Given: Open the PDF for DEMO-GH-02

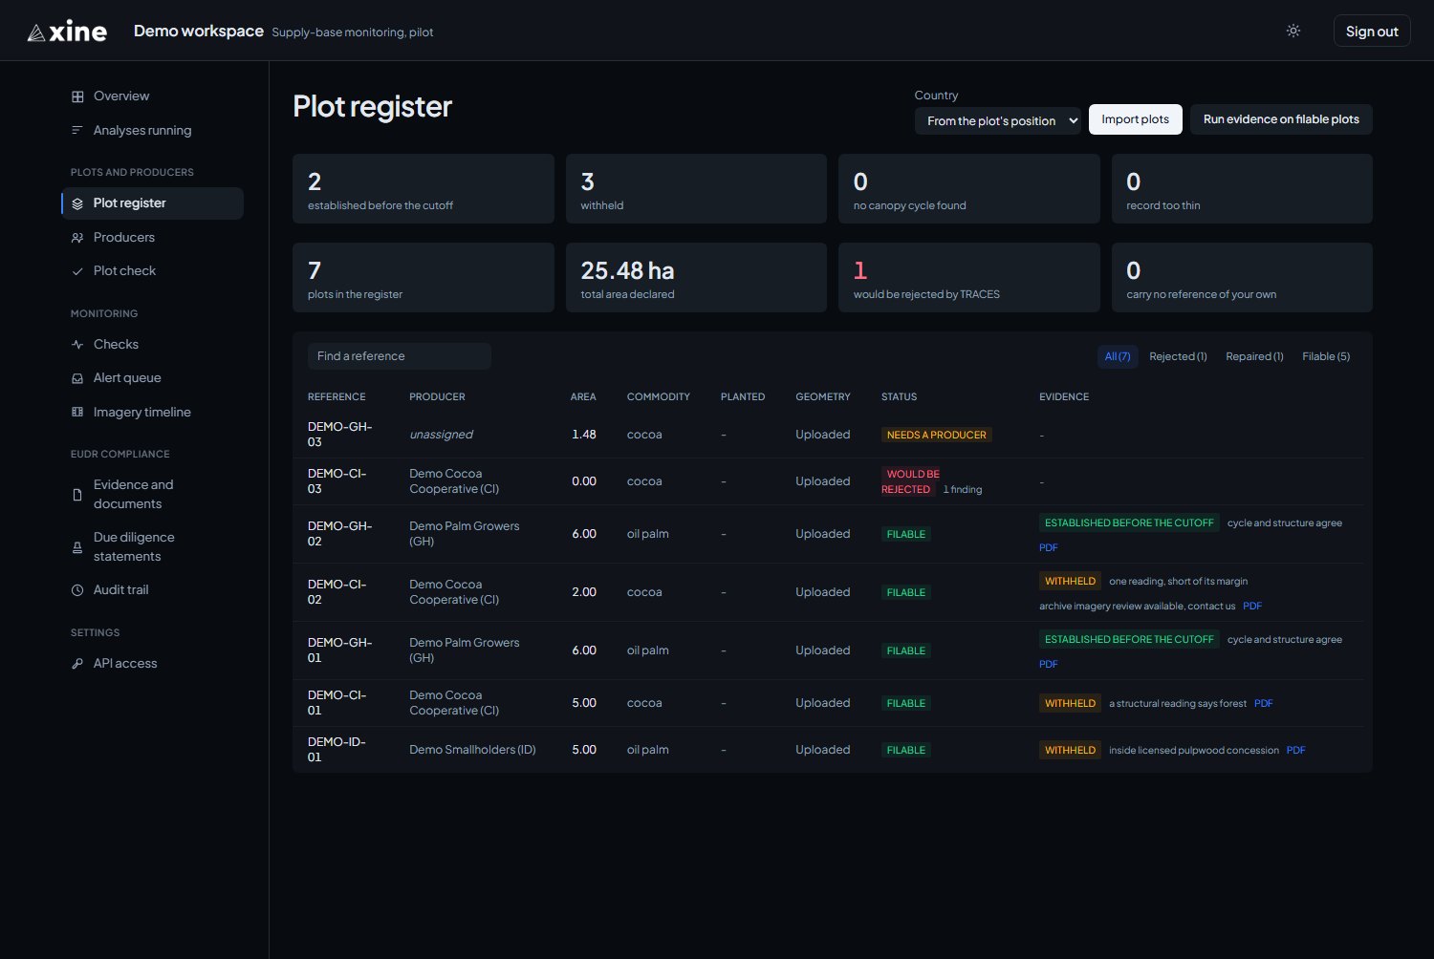Looking at the screenshot, I should click(1048, 547).
